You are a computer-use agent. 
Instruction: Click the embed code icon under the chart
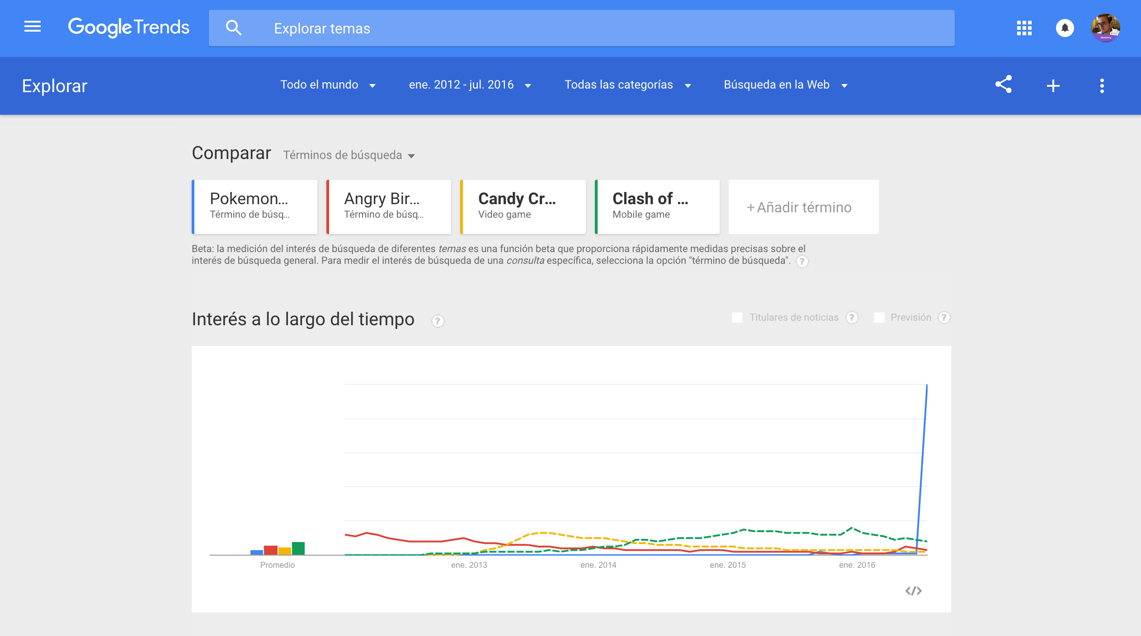pos(913,591)
